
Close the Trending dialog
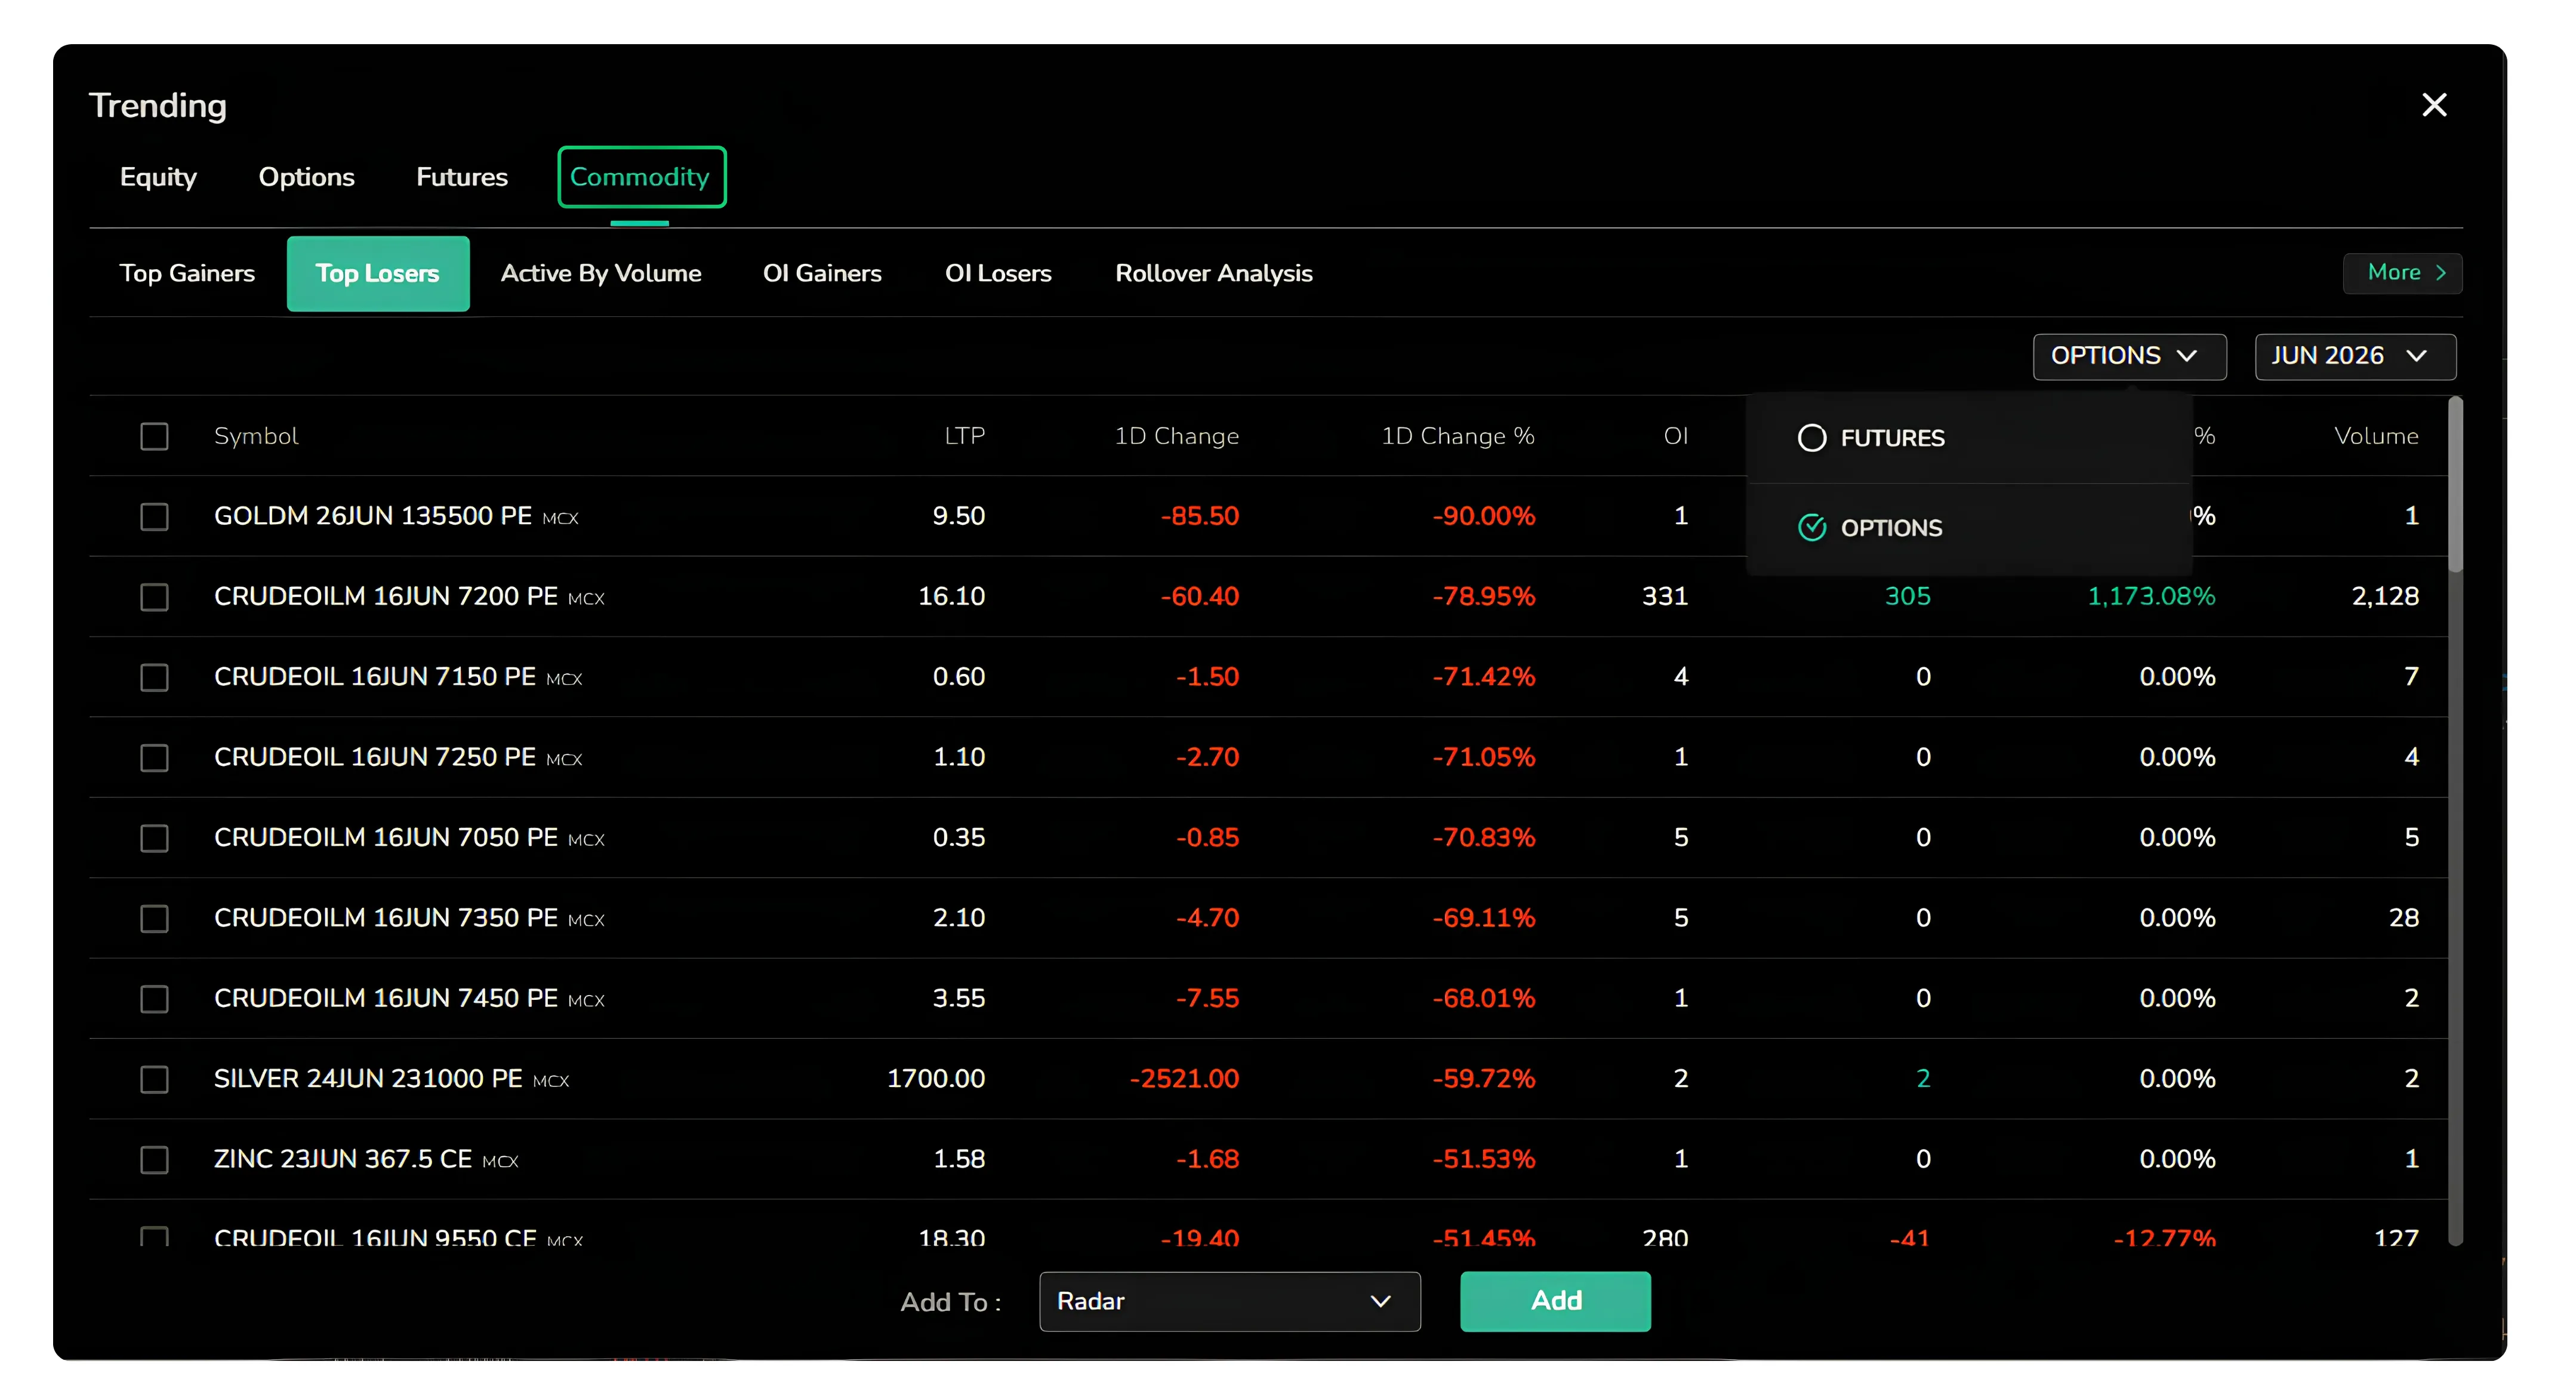point(2434,105)
